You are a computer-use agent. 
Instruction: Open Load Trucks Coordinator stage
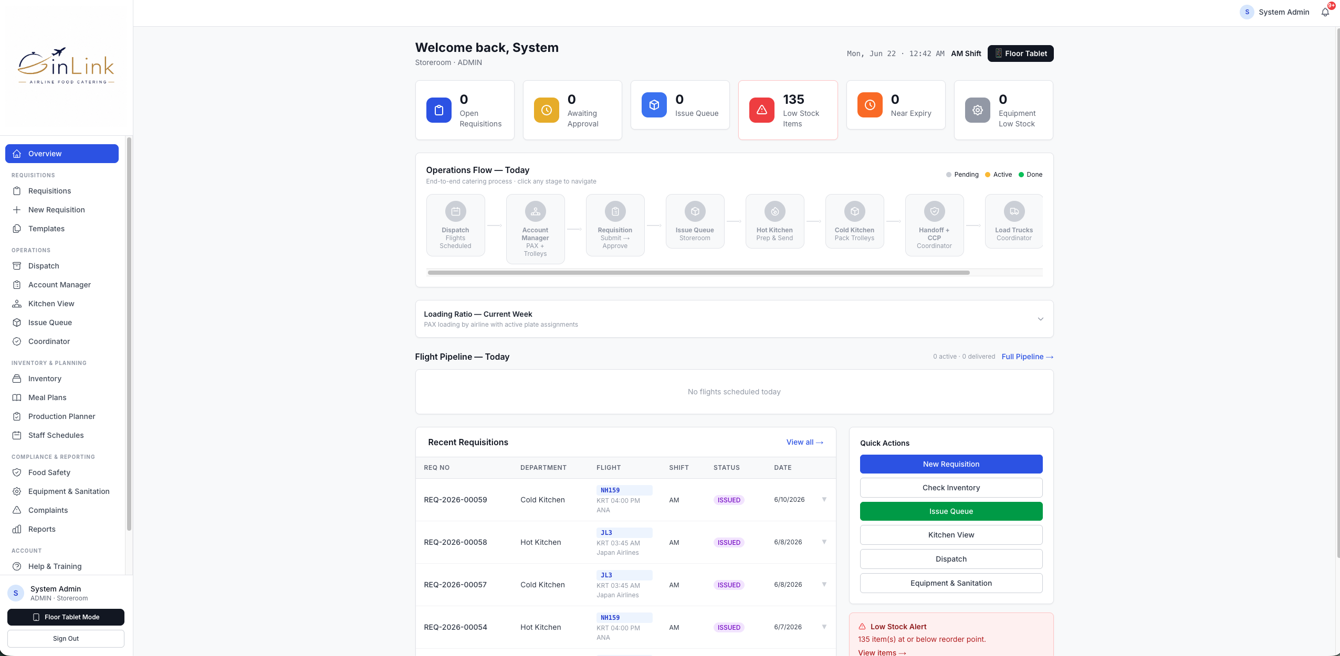click(x=1014, y=221)
